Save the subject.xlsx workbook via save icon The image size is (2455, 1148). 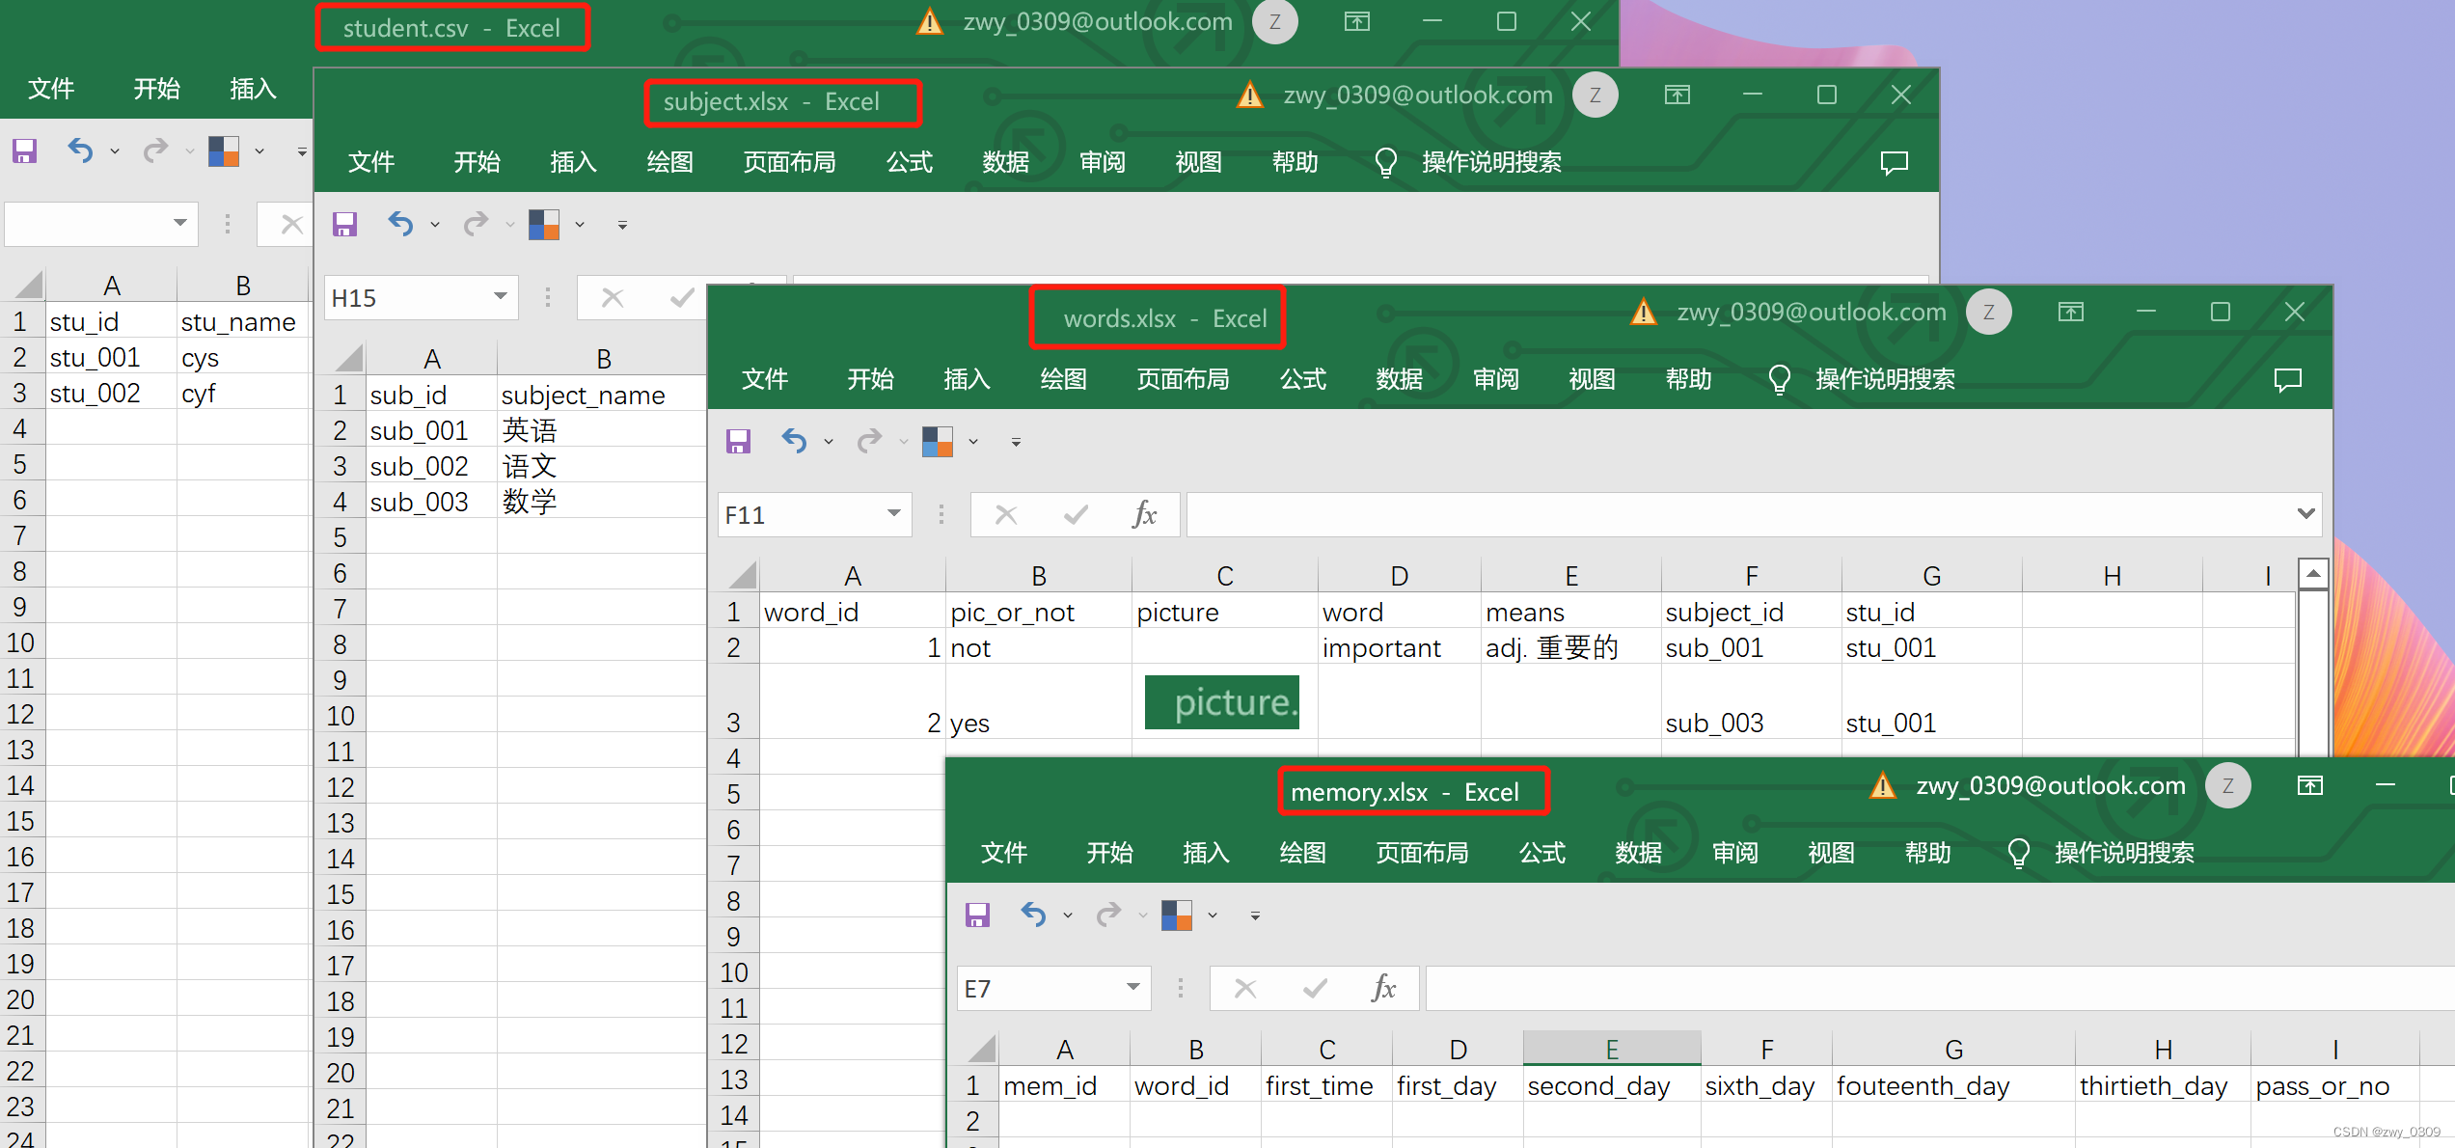[344, 224]
